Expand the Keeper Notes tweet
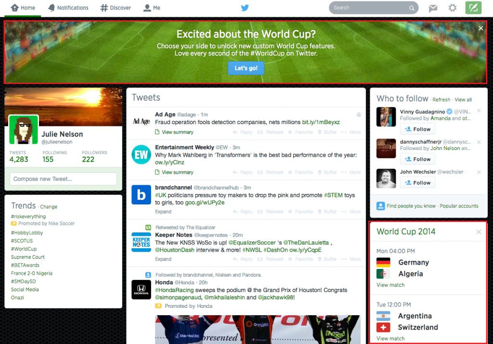Image resolution: width=493 pixels, height=344 pixels. coord(163,259)
